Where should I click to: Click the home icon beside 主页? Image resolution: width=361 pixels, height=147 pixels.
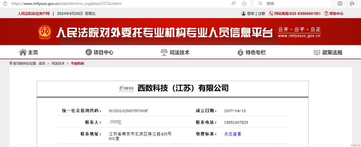pos(23,52)
